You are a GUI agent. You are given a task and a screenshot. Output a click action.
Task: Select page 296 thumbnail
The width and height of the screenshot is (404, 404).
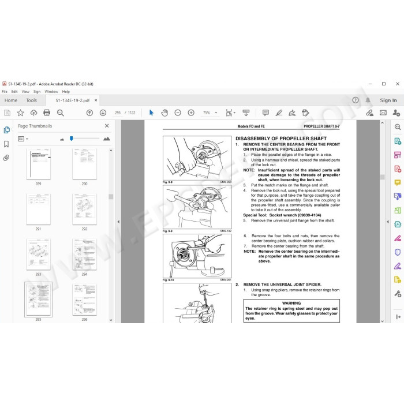[84, 300]
